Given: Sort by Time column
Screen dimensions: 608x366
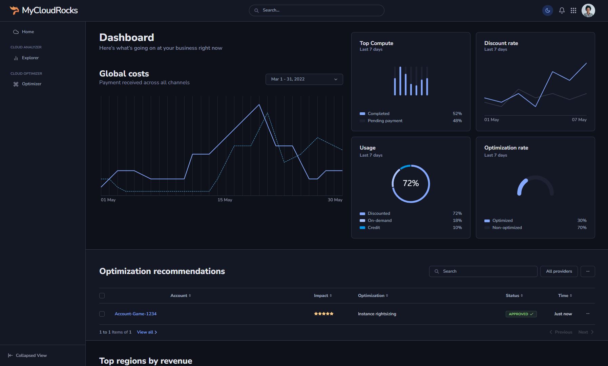Looking at the screenshot, I should (565, 296).
